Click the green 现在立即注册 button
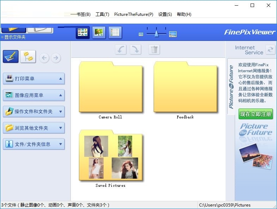The image size is (277, 209). click(256, 114)
